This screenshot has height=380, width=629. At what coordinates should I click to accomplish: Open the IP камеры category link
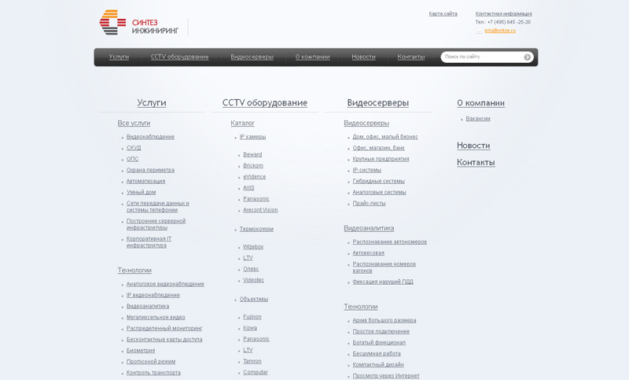pyautogui.click(x=252, y=137)
